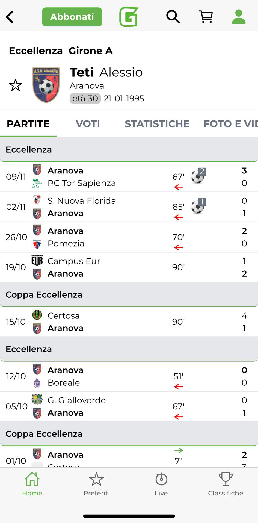Open Preferiti in bottom navigation
258x523 pixels.
(x=97, y=484)
